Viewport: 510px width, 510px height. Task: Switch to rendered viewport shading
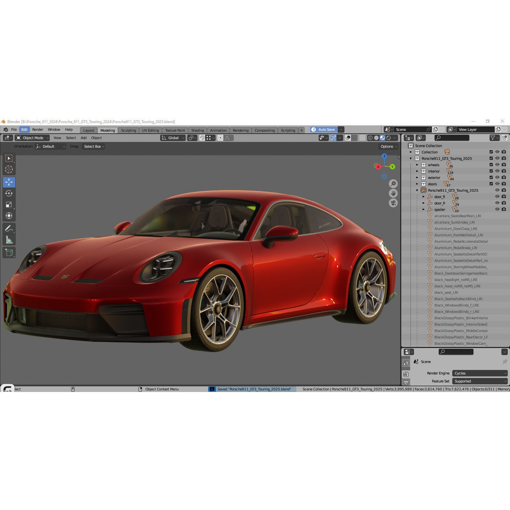tap(388, 138)
